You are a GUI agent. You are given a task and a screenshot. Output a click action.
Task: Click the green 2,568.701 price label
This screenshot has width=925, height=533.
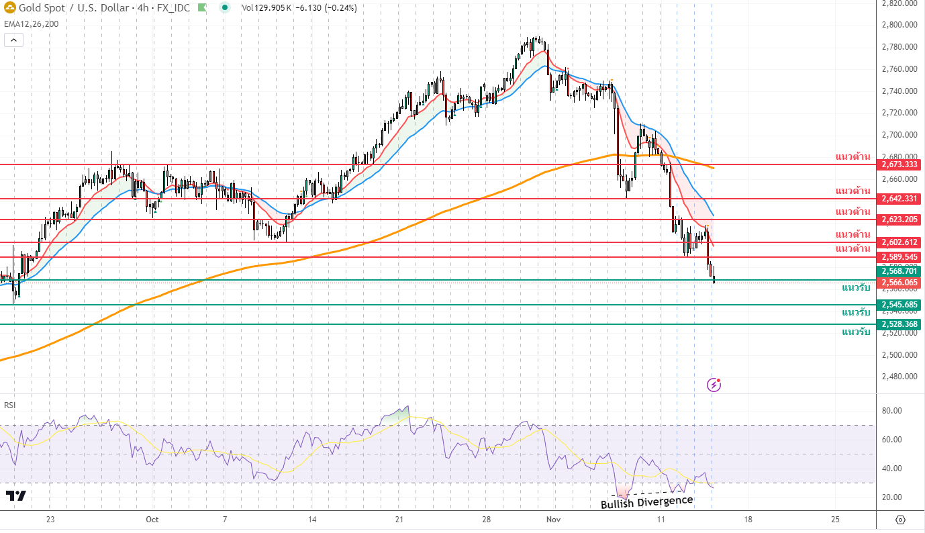900,272
